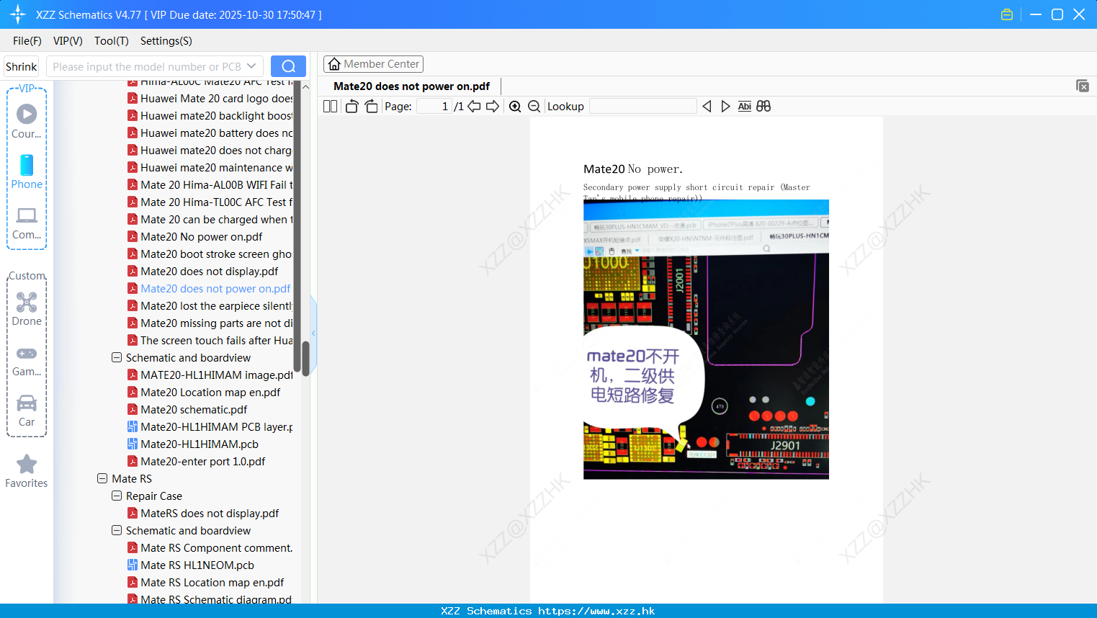Switch to Mate20 does not power on.pdf tab
1097x618 pixels.
[x=411, y=86]
